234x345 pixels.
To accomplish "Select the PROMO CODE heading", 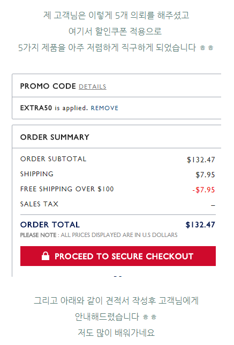I will pos(48,86).
